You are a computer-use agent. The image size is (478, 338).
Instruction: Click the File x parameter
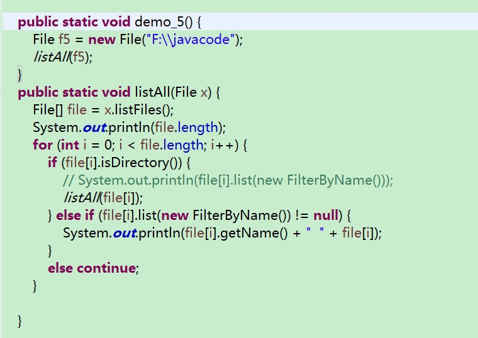(191, 92)
